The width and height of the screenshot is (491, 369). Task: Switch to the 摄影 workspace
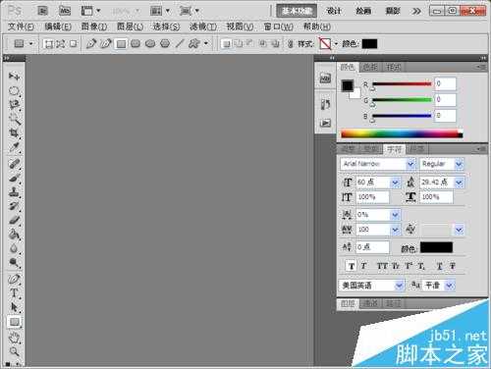(393, 11)
